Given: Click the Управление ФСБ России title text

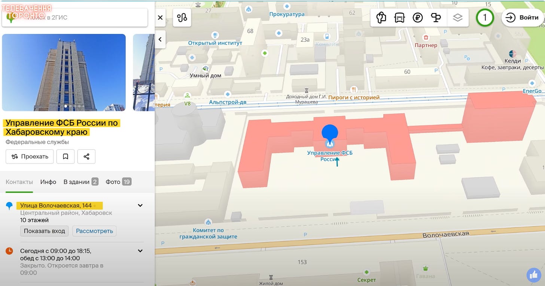Looking at the screenshot, I should 62,127.
